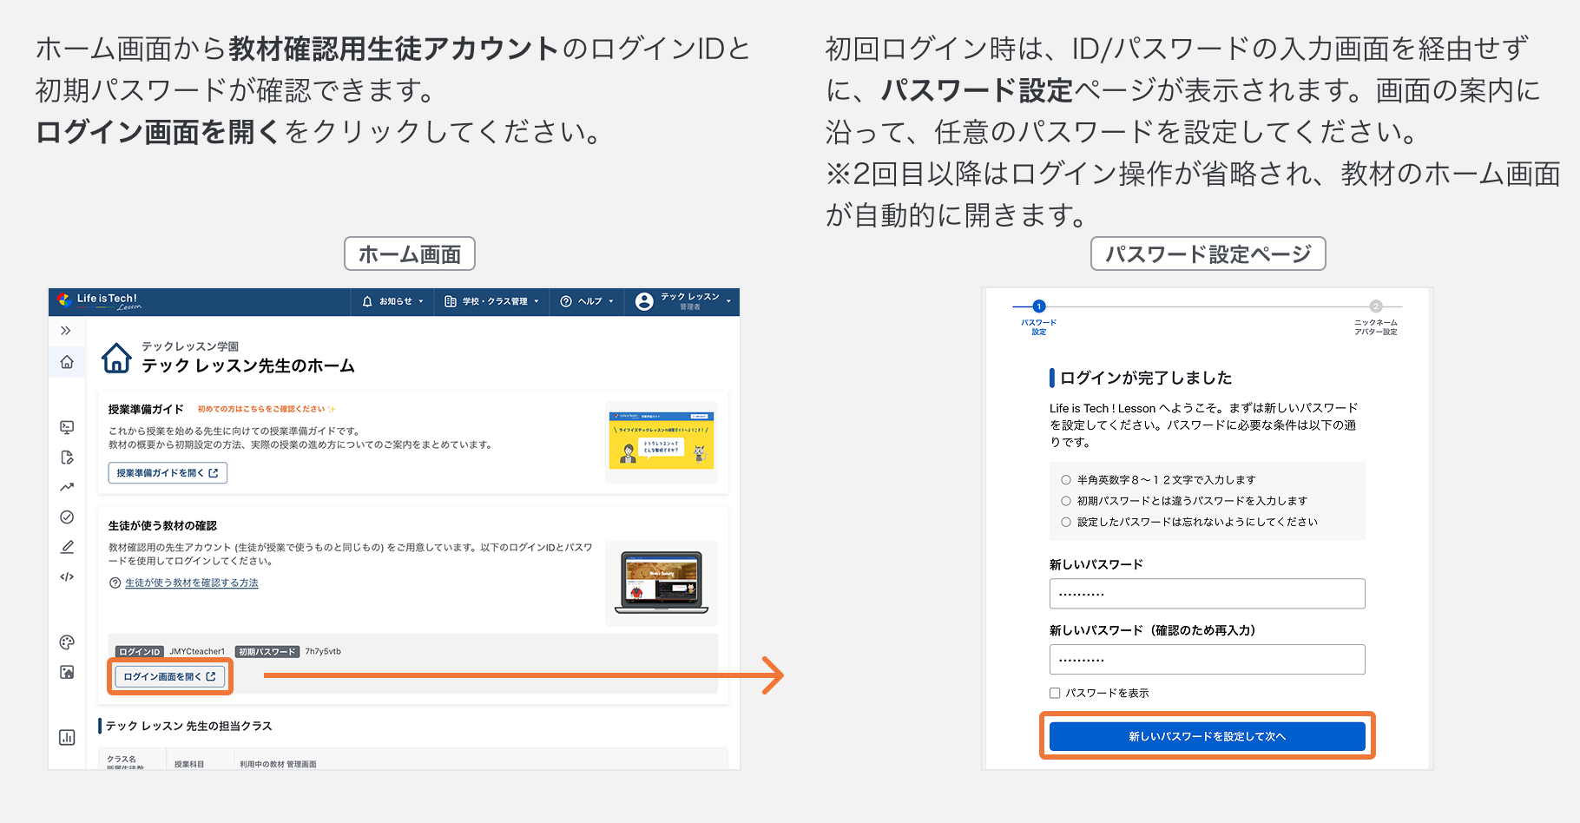Select the Home icon in the sidebar
The width and height of the screenshot is (1580, 823).
[x=67, y=361]
